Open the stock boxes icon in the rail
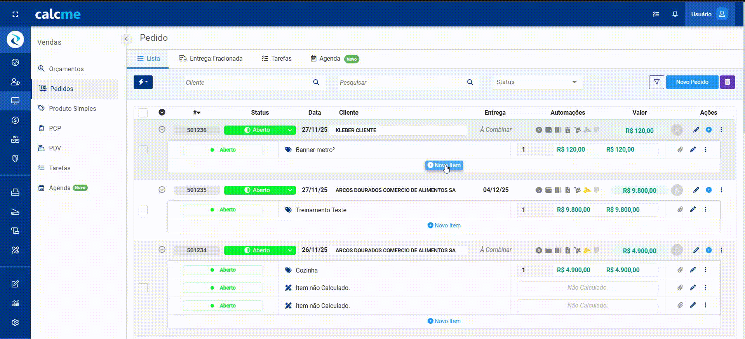Viewport: 745px width, 339px height. click(15, 139)
